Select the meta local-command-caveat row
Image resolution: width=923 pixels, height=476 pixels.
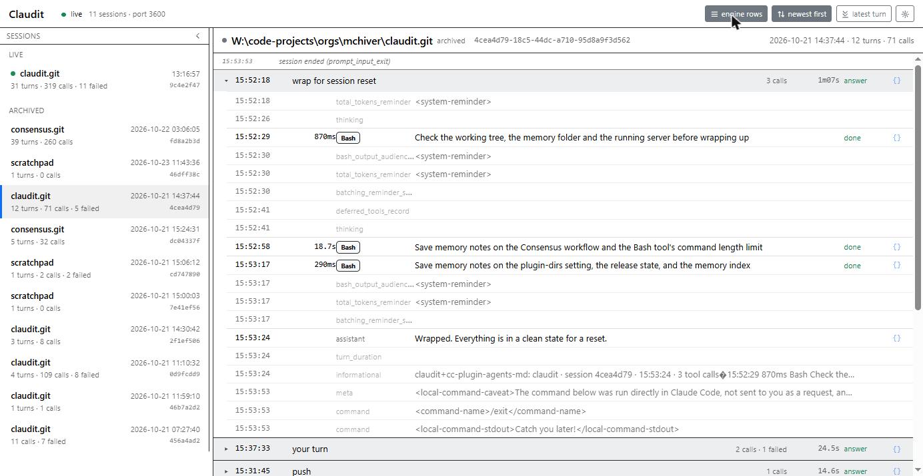(x=570, y=392)
